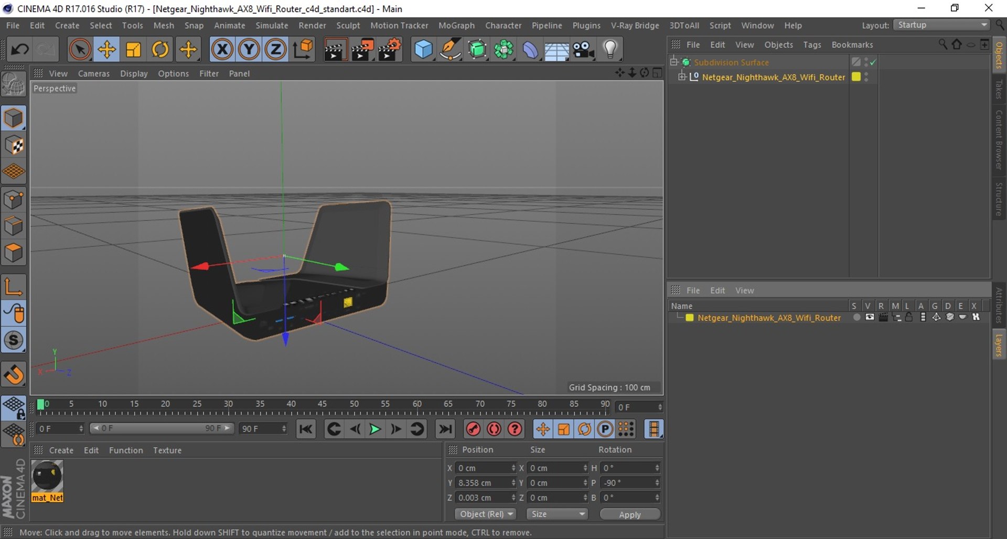Switch to the Layers side tab

(x=999, y=345)
